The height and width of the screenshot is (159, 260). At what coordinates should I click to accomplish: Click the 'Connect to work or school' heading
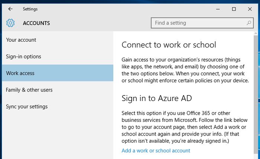tap(169, 45)
